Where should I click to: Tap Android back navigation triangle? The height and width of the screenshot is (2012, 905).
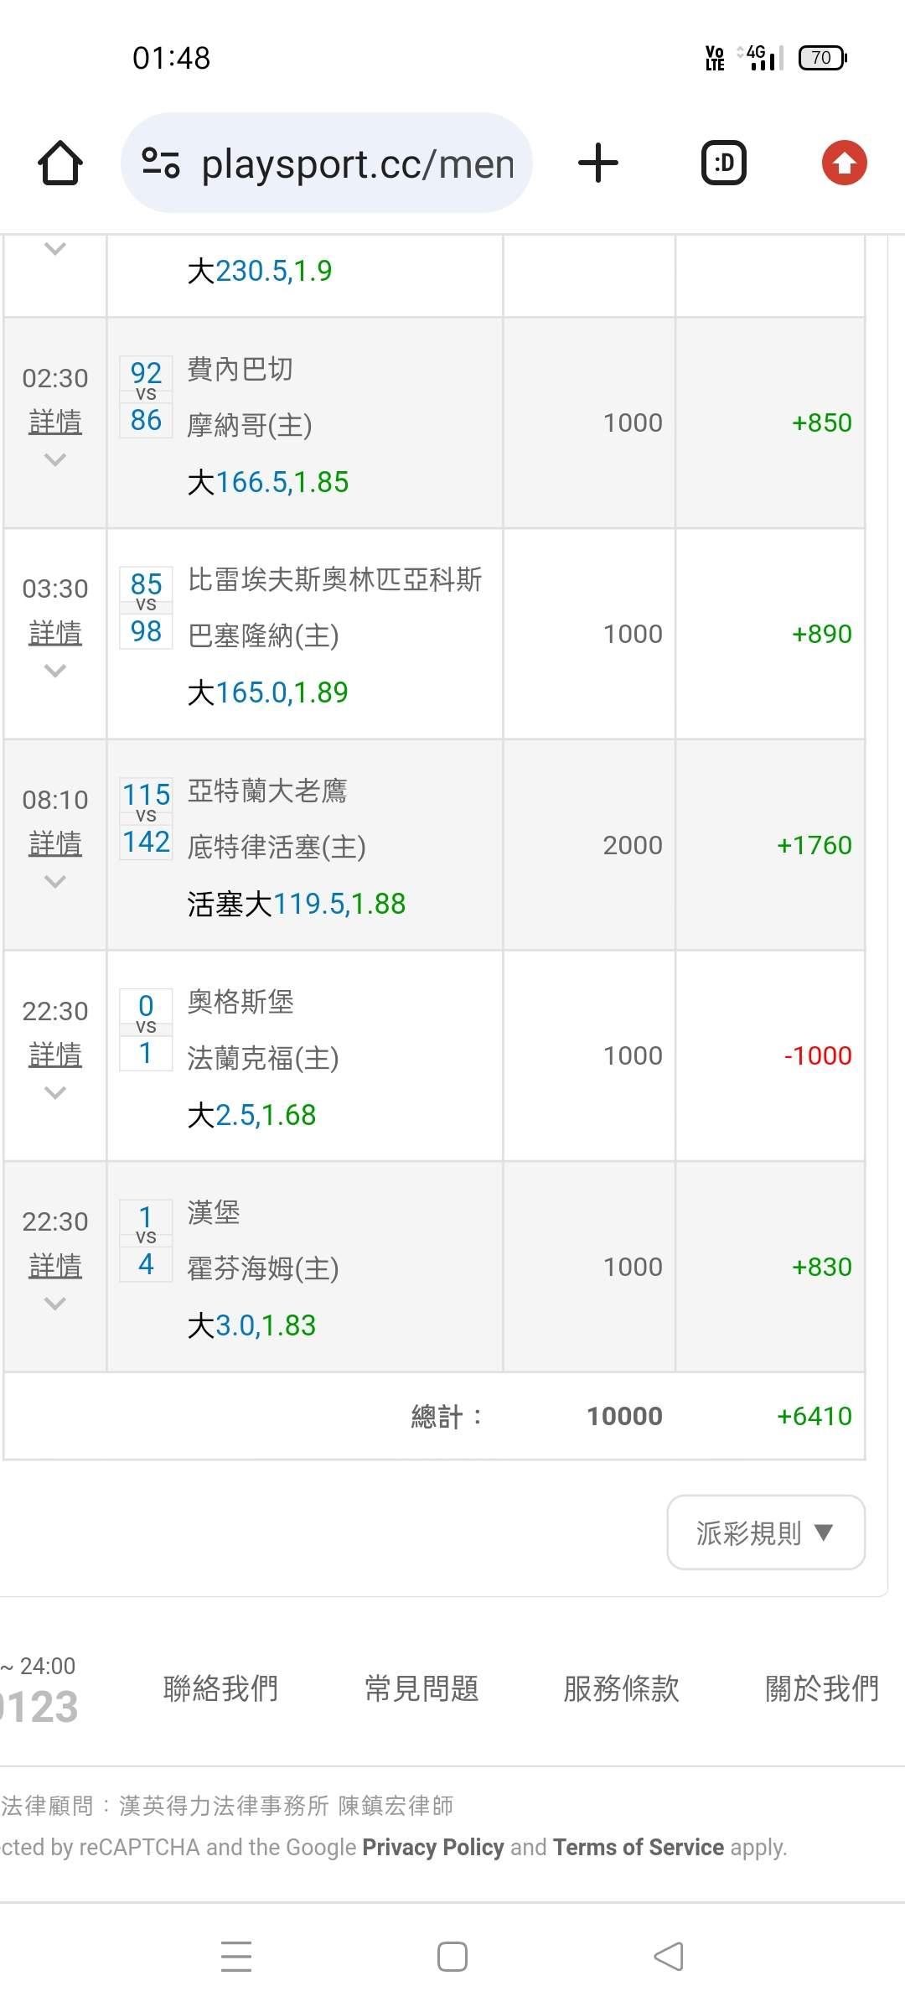[x=669, y=1956]
